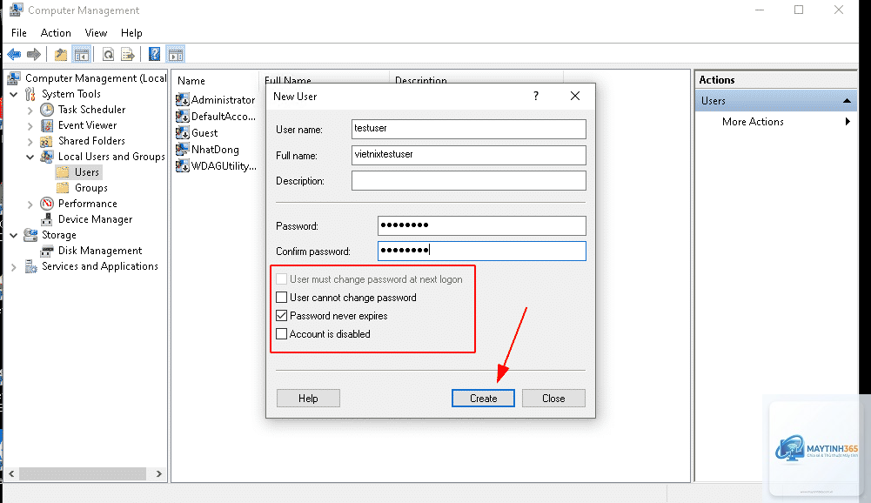The image size is (871, 503).
Task: Select the Users folder in tree
Action: (x=87, y=172)
